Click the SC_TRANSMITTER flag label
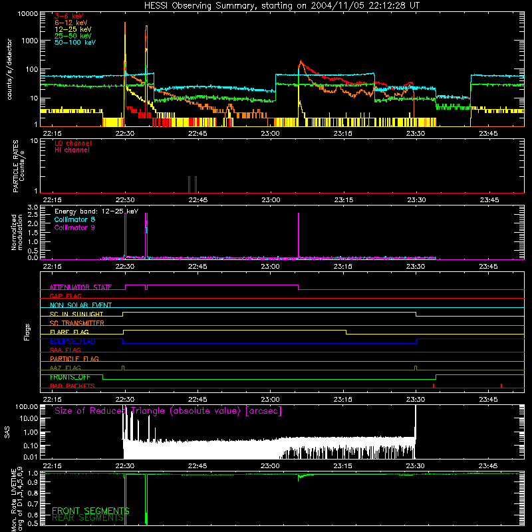 [x=77, y=323]
